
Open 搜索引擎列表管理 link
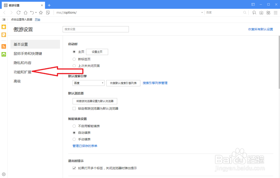point(155,83)
